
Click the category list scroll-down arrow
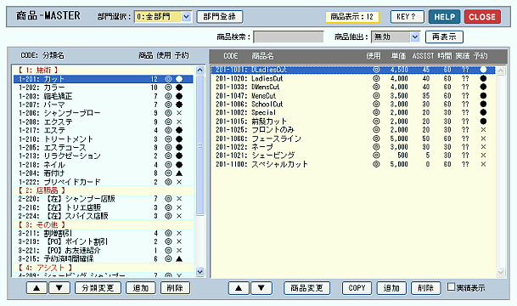[x=199, y=272]
